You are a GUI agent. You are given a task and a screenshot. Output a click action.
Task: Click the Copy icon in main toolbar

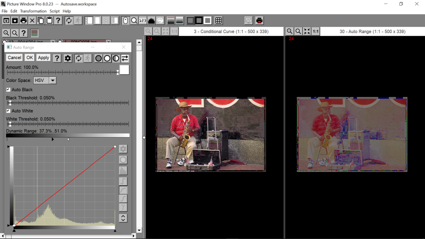(x=41, y=21)
